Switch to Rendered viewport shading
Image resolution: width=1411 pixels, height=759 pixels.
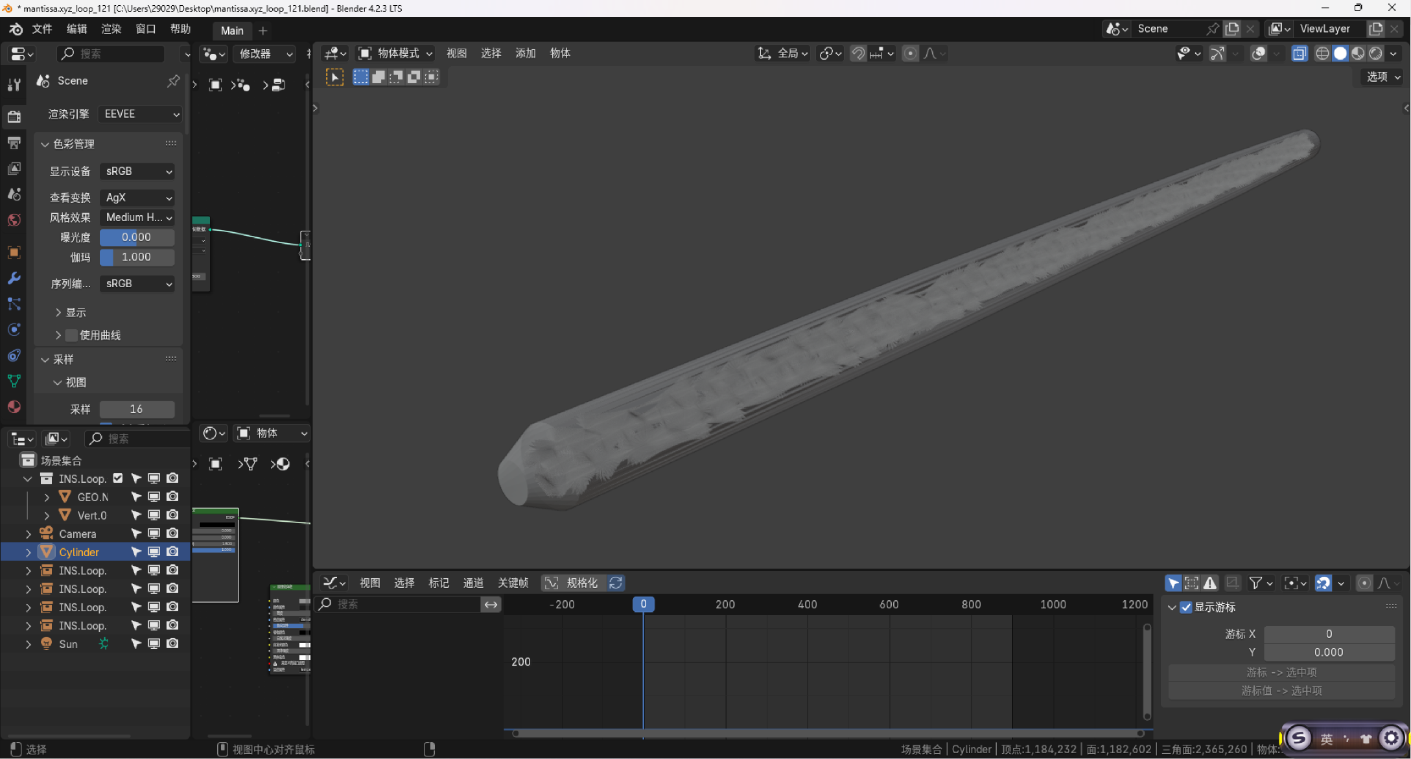[x=1375, y=54]
